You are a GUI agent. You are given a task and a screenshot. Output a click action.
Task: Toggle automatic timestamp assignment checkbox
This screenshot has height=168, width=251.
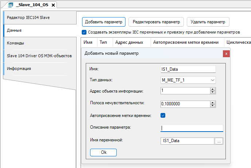(x=163, y=116)
